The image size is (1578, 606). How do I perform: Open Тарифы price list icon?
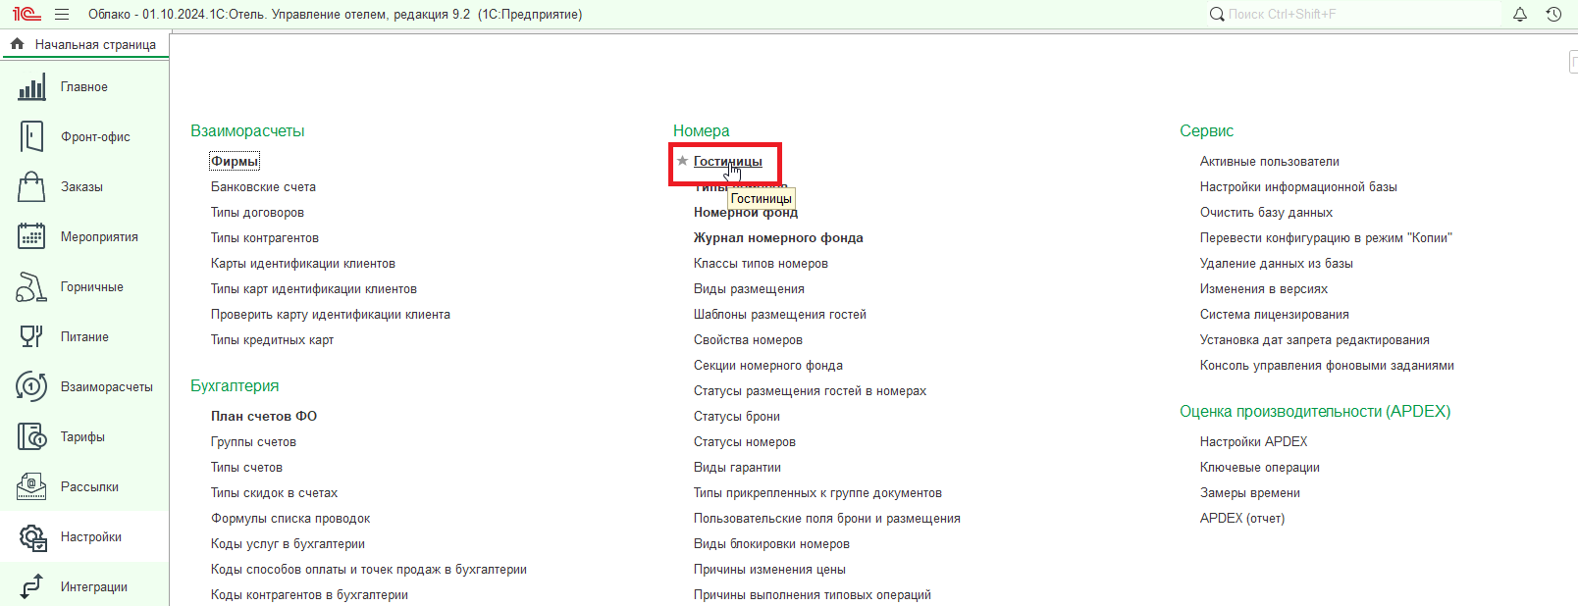point(31,437)
